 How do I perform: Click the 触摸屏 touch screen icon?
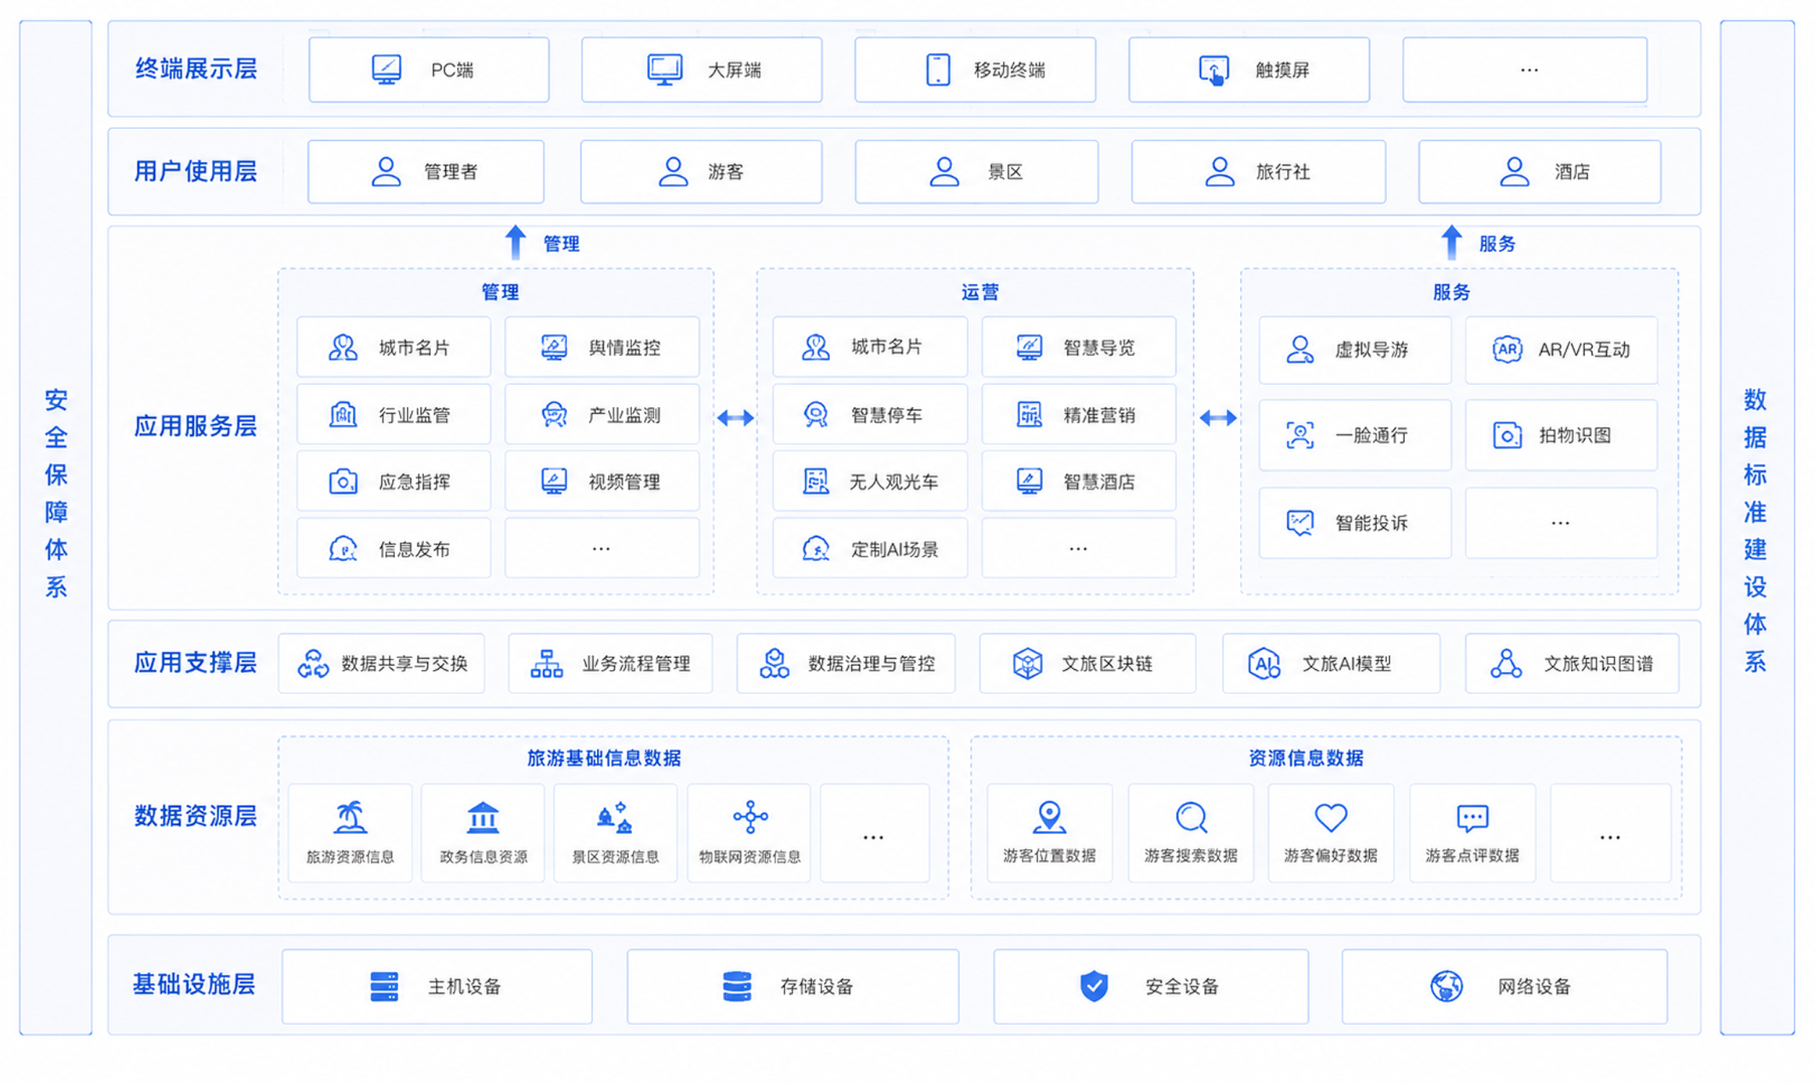(x=1213, y=70)
